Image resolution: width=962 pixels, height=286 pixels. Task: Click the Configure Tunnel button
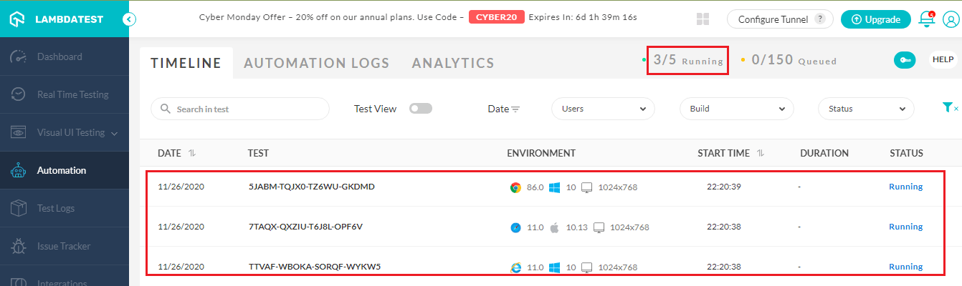tap(780, 19)
